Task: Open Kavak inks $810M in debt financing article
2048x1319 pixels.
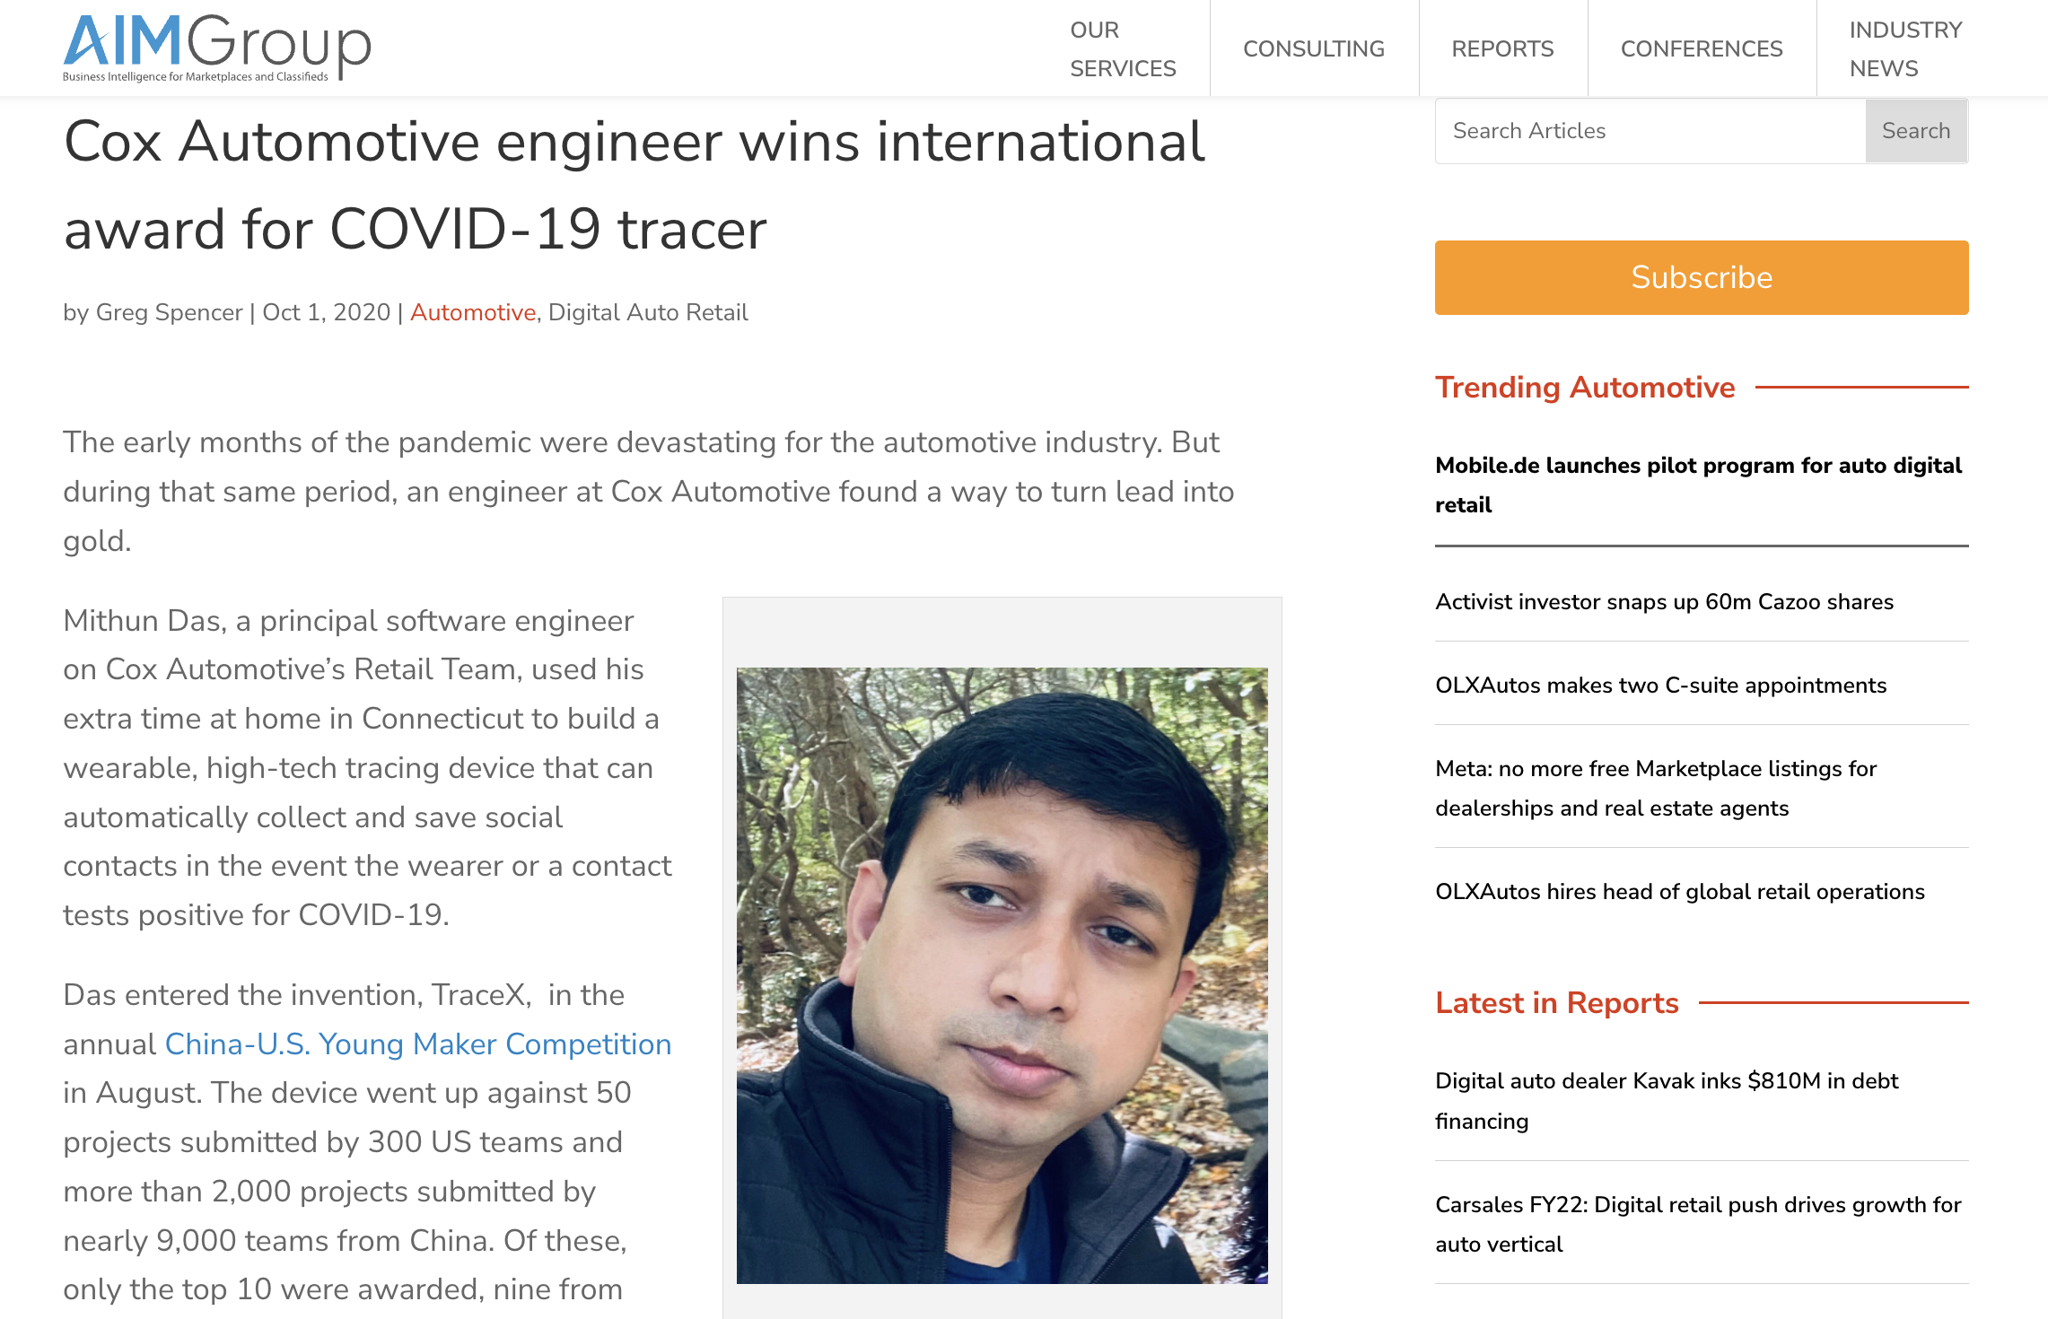Action: (x=1667, y=1100)
